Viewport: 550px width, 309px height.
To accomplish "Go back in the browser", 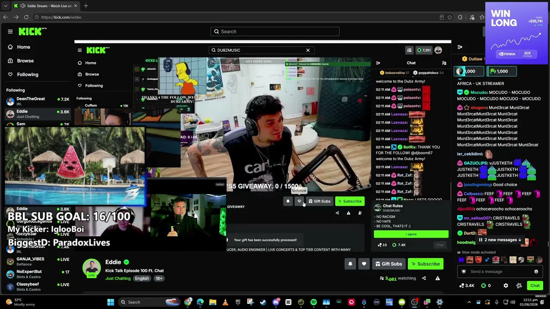I will [6, 17].
